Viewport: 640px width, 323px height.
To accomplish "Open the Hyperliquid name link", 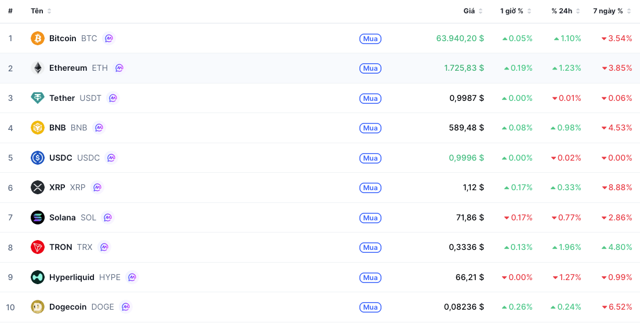I will (x=72, y=277).
